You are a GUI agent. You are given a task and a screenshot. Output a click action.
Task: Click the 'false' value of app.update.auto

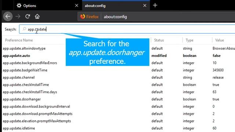217,55
